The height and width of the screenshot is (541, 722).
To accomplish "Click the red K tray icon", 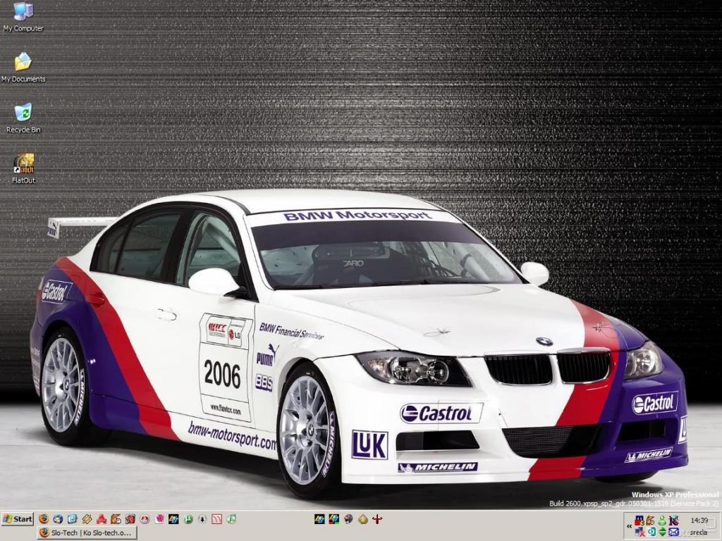I will [673, 521].
